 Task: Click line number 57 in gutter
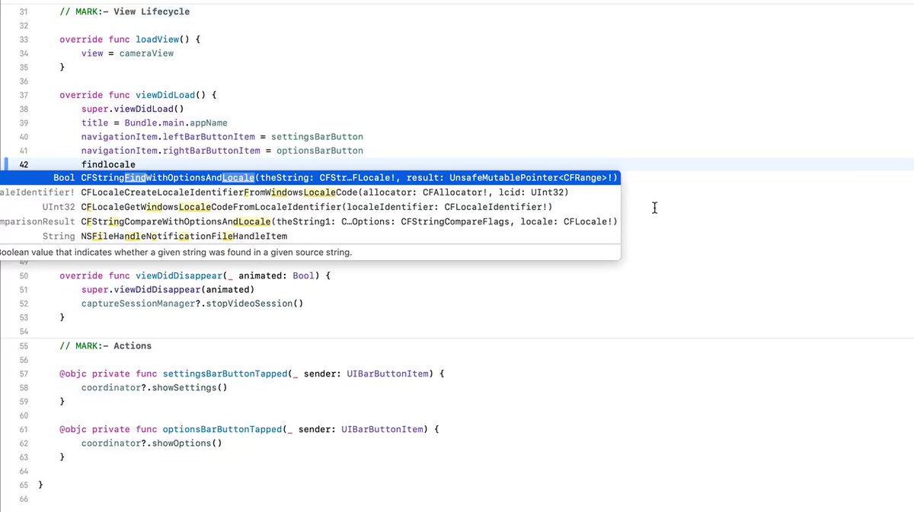pos(23,374)
